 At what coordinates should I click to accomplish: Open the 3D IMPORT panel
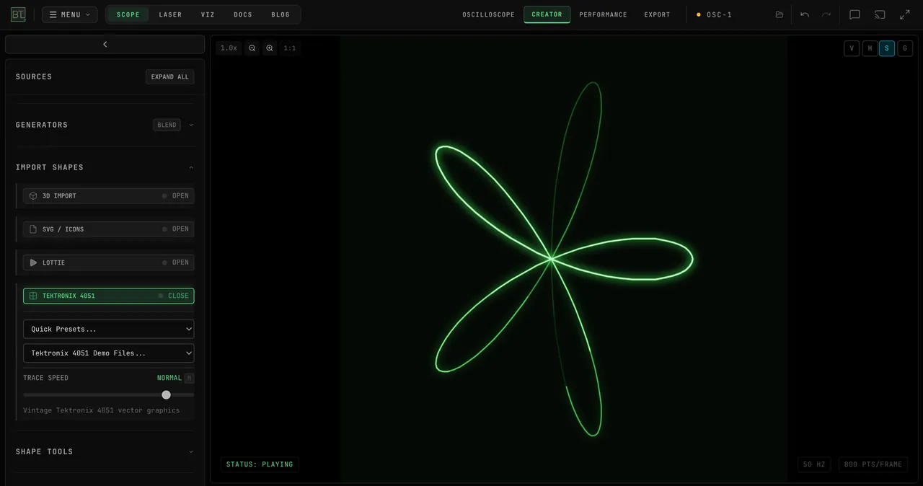[x=109, y=196]
